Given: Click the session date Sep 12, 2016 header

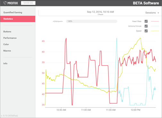Looking at the screenshot, I should tap(100, 12).
